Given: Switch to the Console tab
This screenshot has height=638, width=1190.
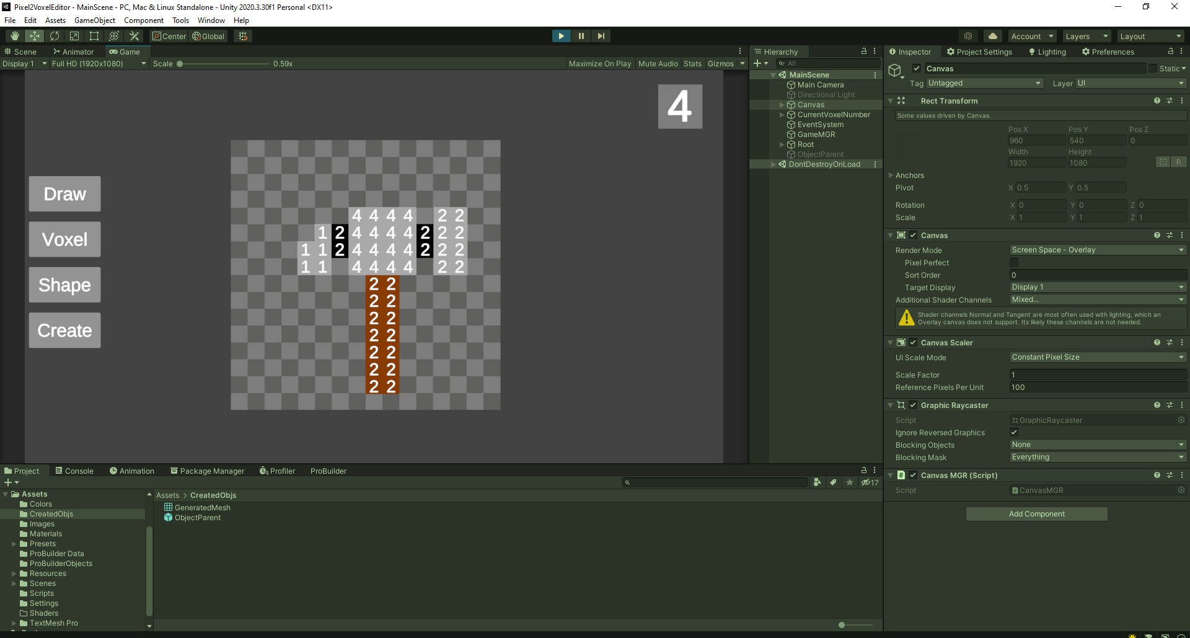Looking at the screenshot, I should pos(74,471).
